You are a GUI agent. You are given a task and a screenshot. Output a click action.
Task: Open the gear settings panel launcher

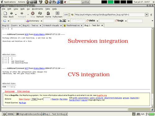58,2
